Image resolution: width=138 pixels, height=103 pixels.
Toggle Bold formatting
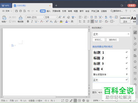point(28,22)
